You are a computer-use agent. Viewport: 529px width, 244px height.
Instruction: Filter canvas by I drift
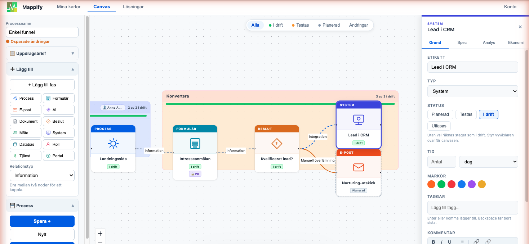click(x=276, y=25)
